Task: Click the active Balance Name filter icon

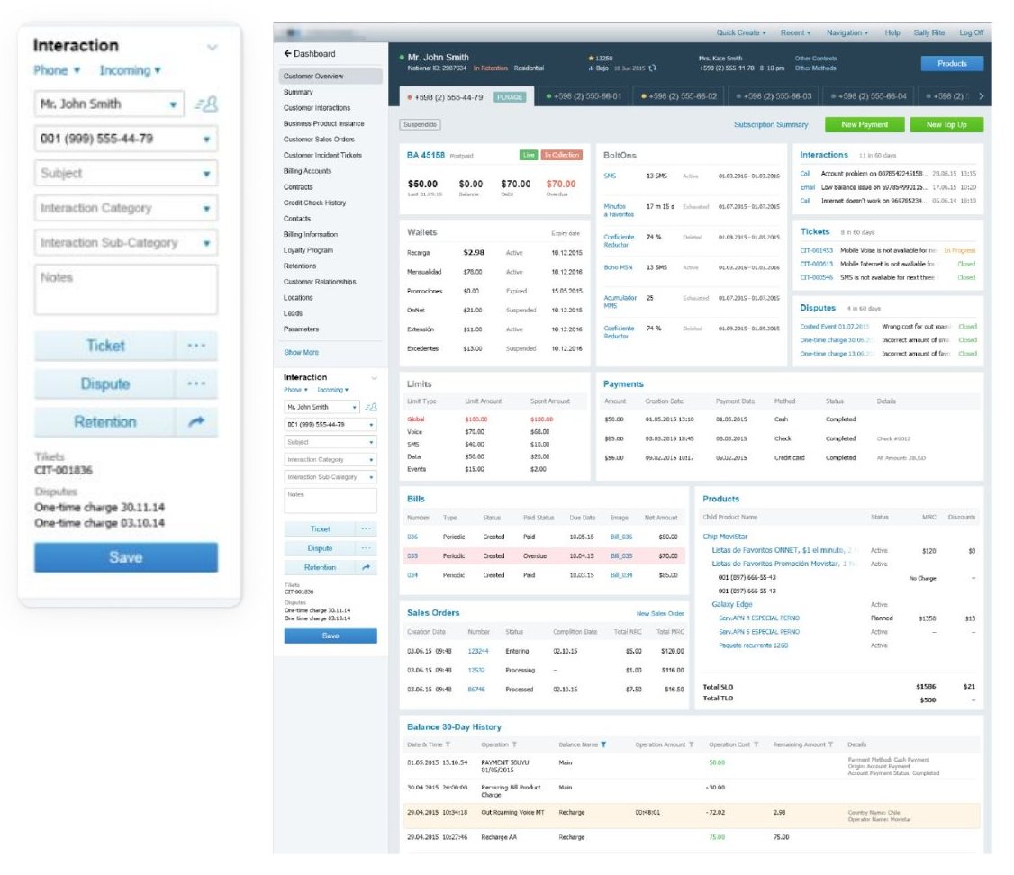Action: (603, 744)
